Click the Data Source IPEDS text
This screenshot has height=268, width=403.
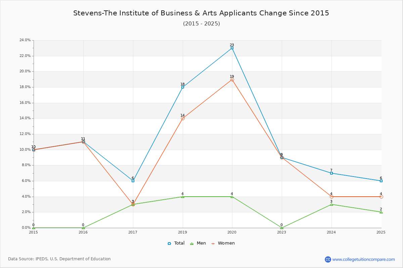tap(59, 259)
